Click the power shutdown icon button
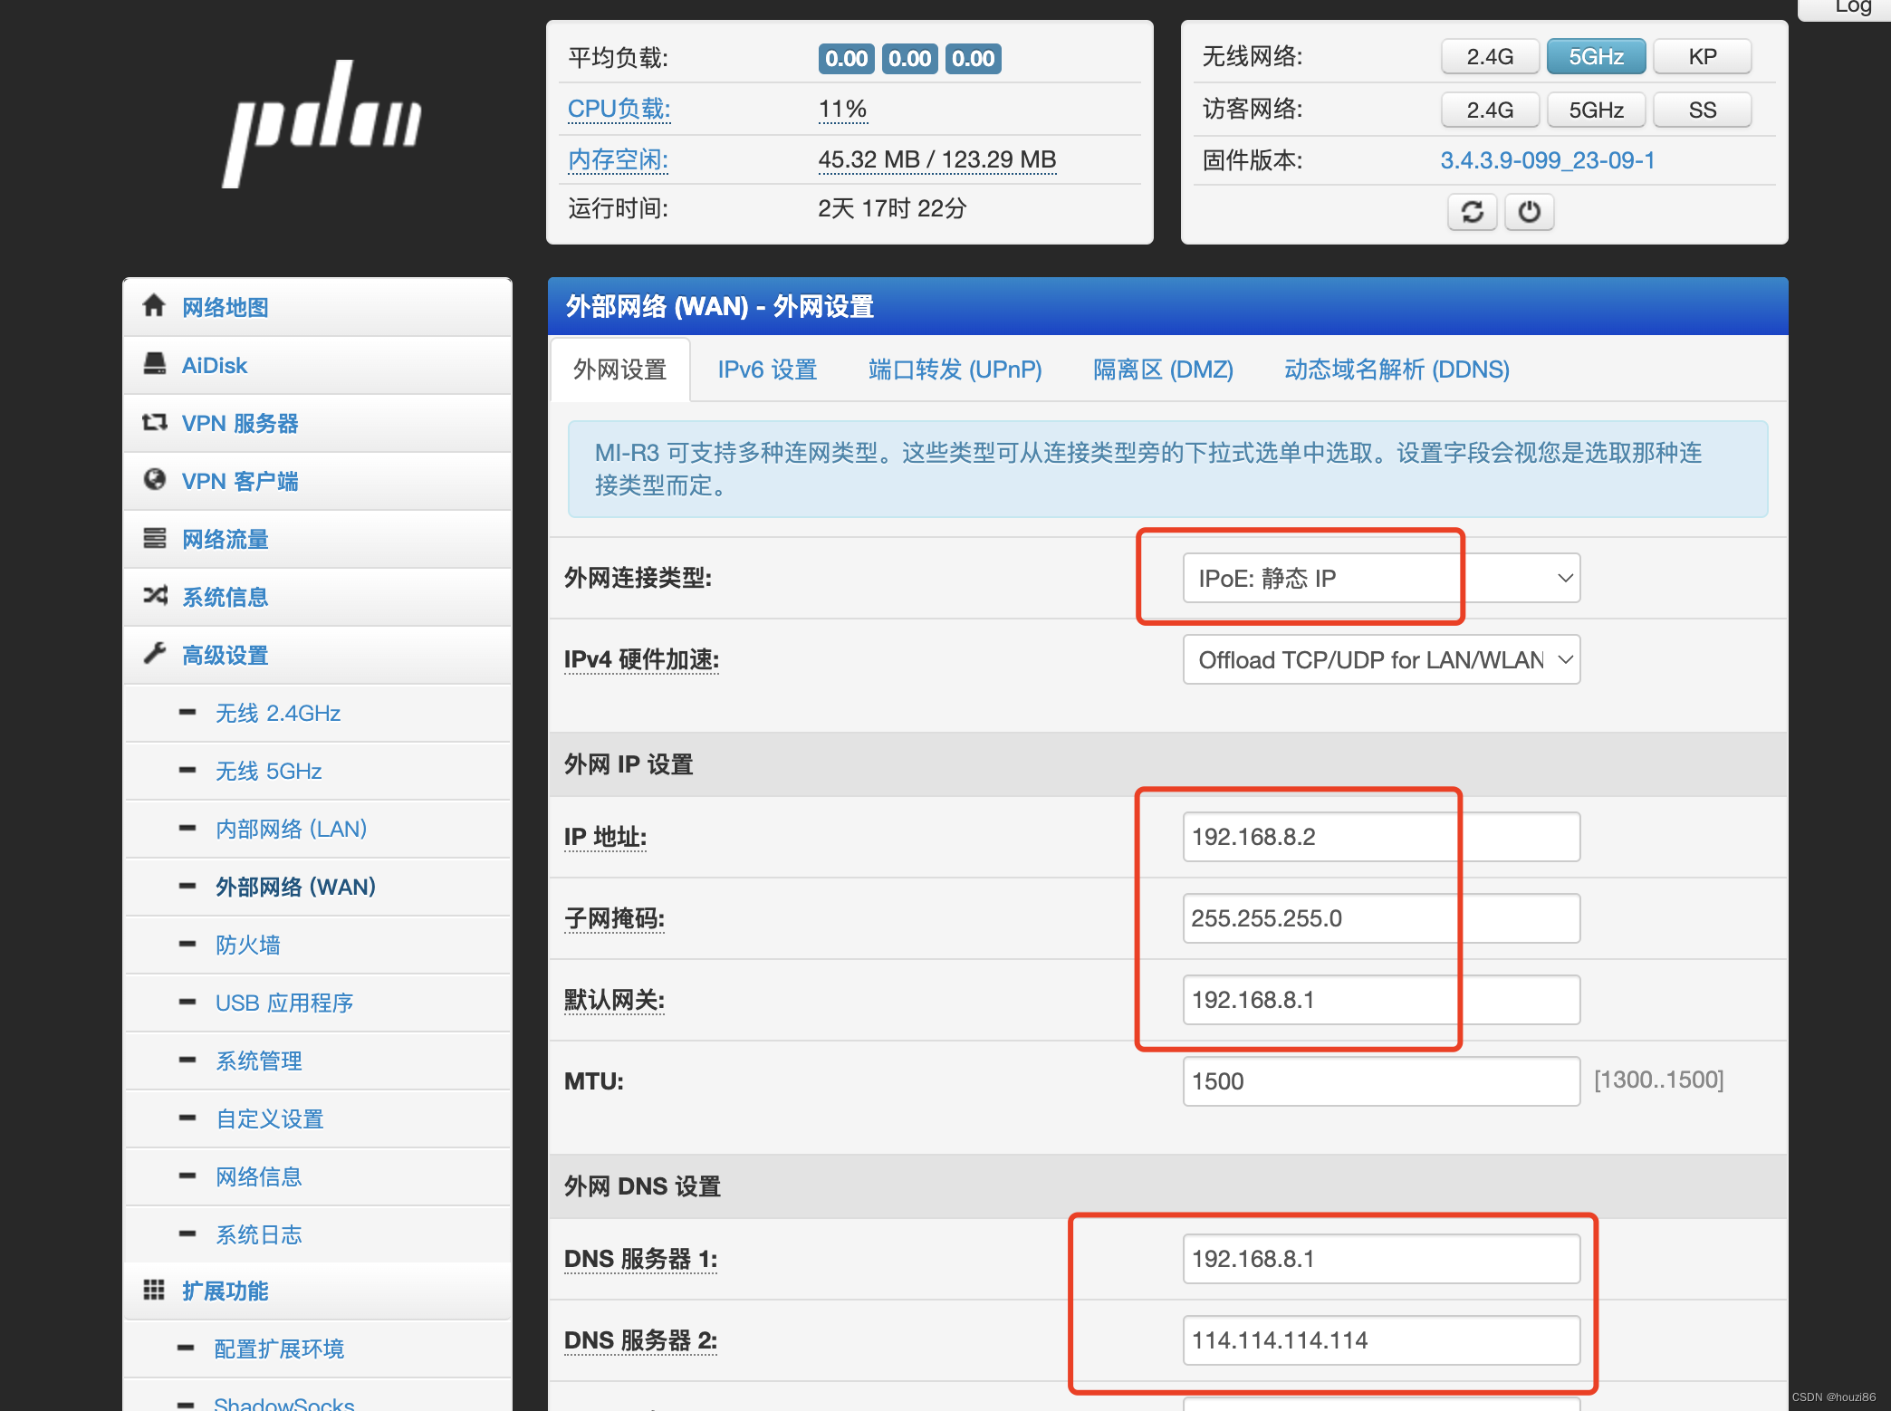 (x=1529, y=212)
